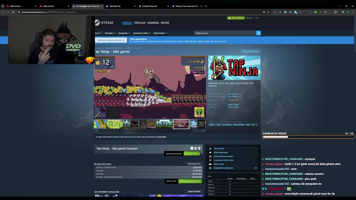Click the SteamOS platform icon
Screen dimensions: 356x200
(x=199, y=148)
